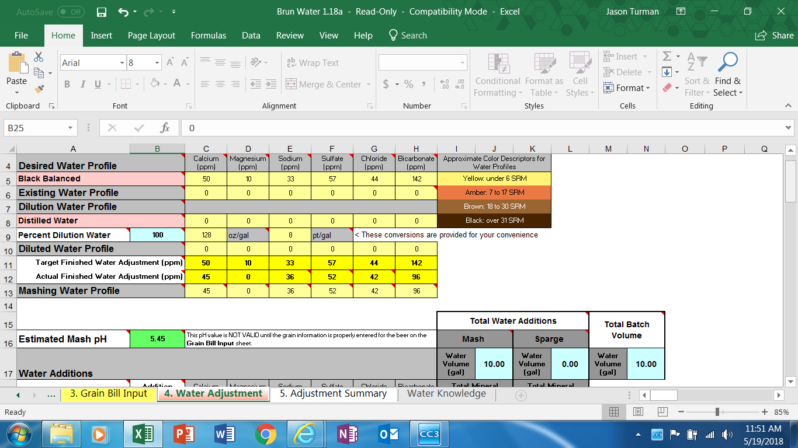Image resolution: width=798 pixels, height=448 pixels.
Task: Click the Increase Indent icon
Action: 270,85
